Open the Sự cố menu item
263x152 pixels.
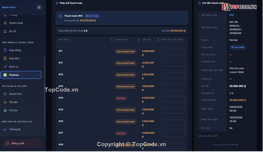point(21,31)
